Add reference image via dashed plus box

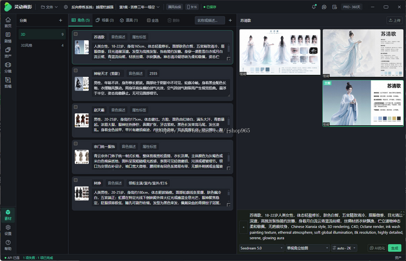point(243,227)
